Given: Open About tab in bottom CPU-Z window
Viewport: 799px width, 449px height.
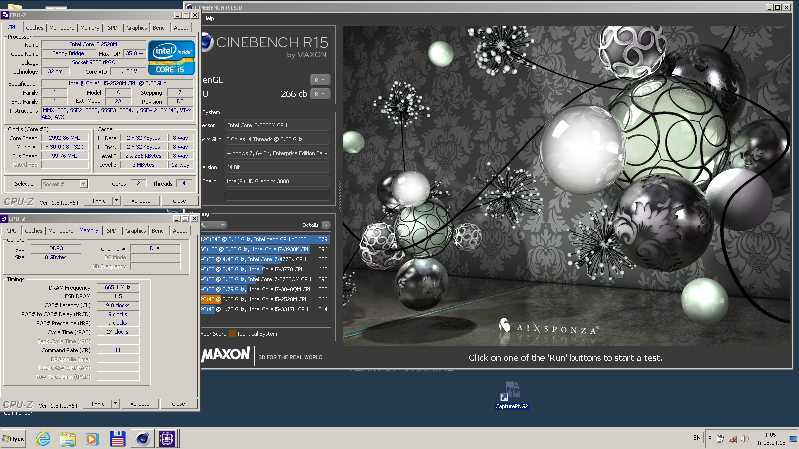Looking at the screenshot, I should click(180, 231).
